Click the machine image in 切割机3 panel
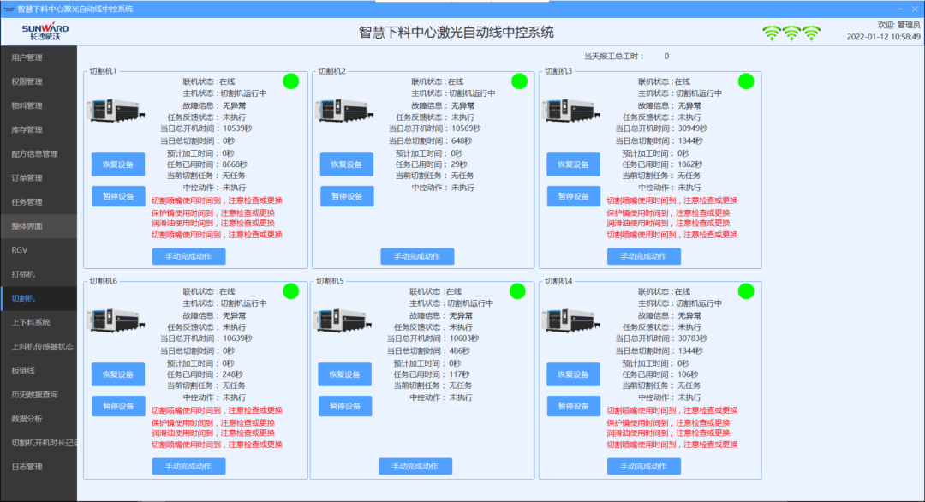Viewport: 925px width, 502px height. (x=571, y=111)
